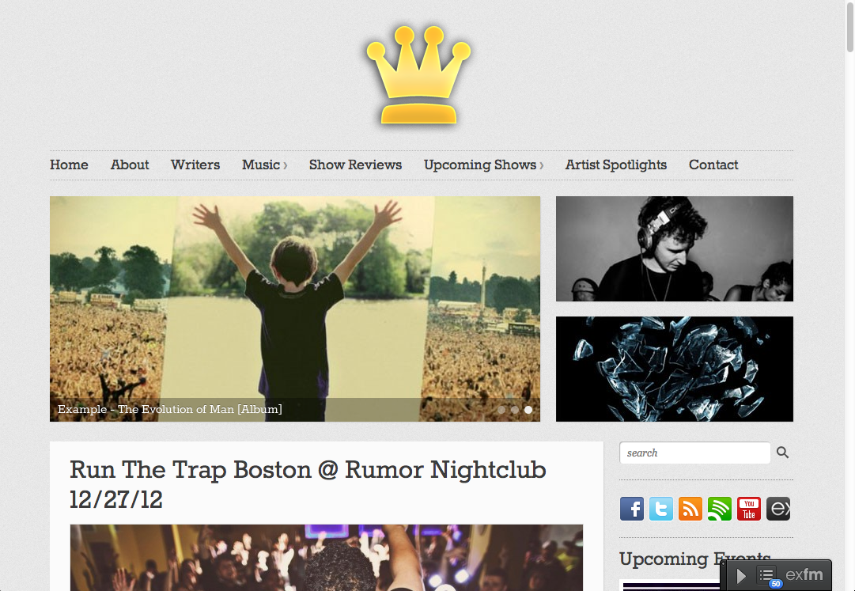
Task: Start playback in the exfm player
Action: click(741, 576)
